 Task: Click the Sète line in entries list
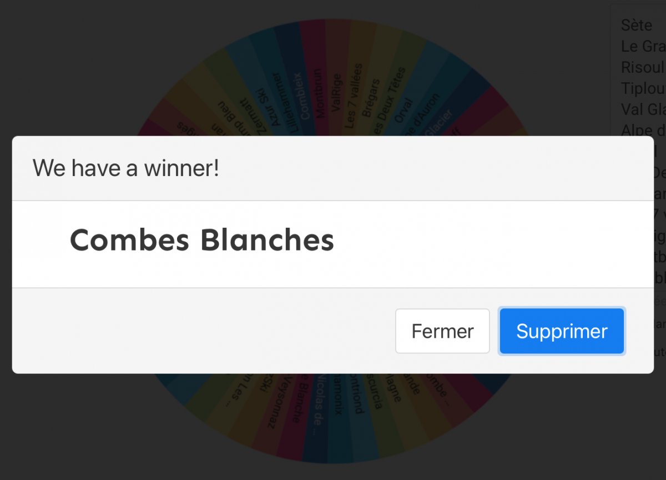point(637,25)
